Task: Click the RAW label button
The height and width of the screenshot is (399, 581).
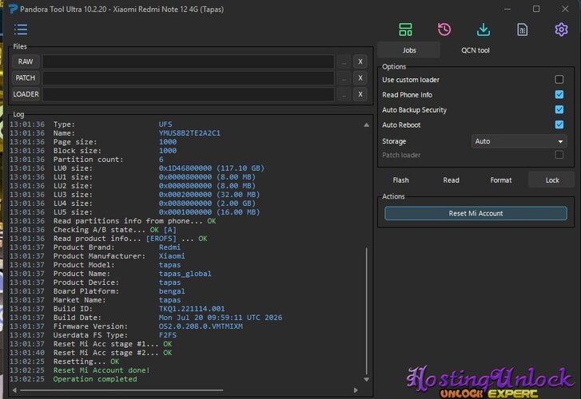Action: [26, 61]
